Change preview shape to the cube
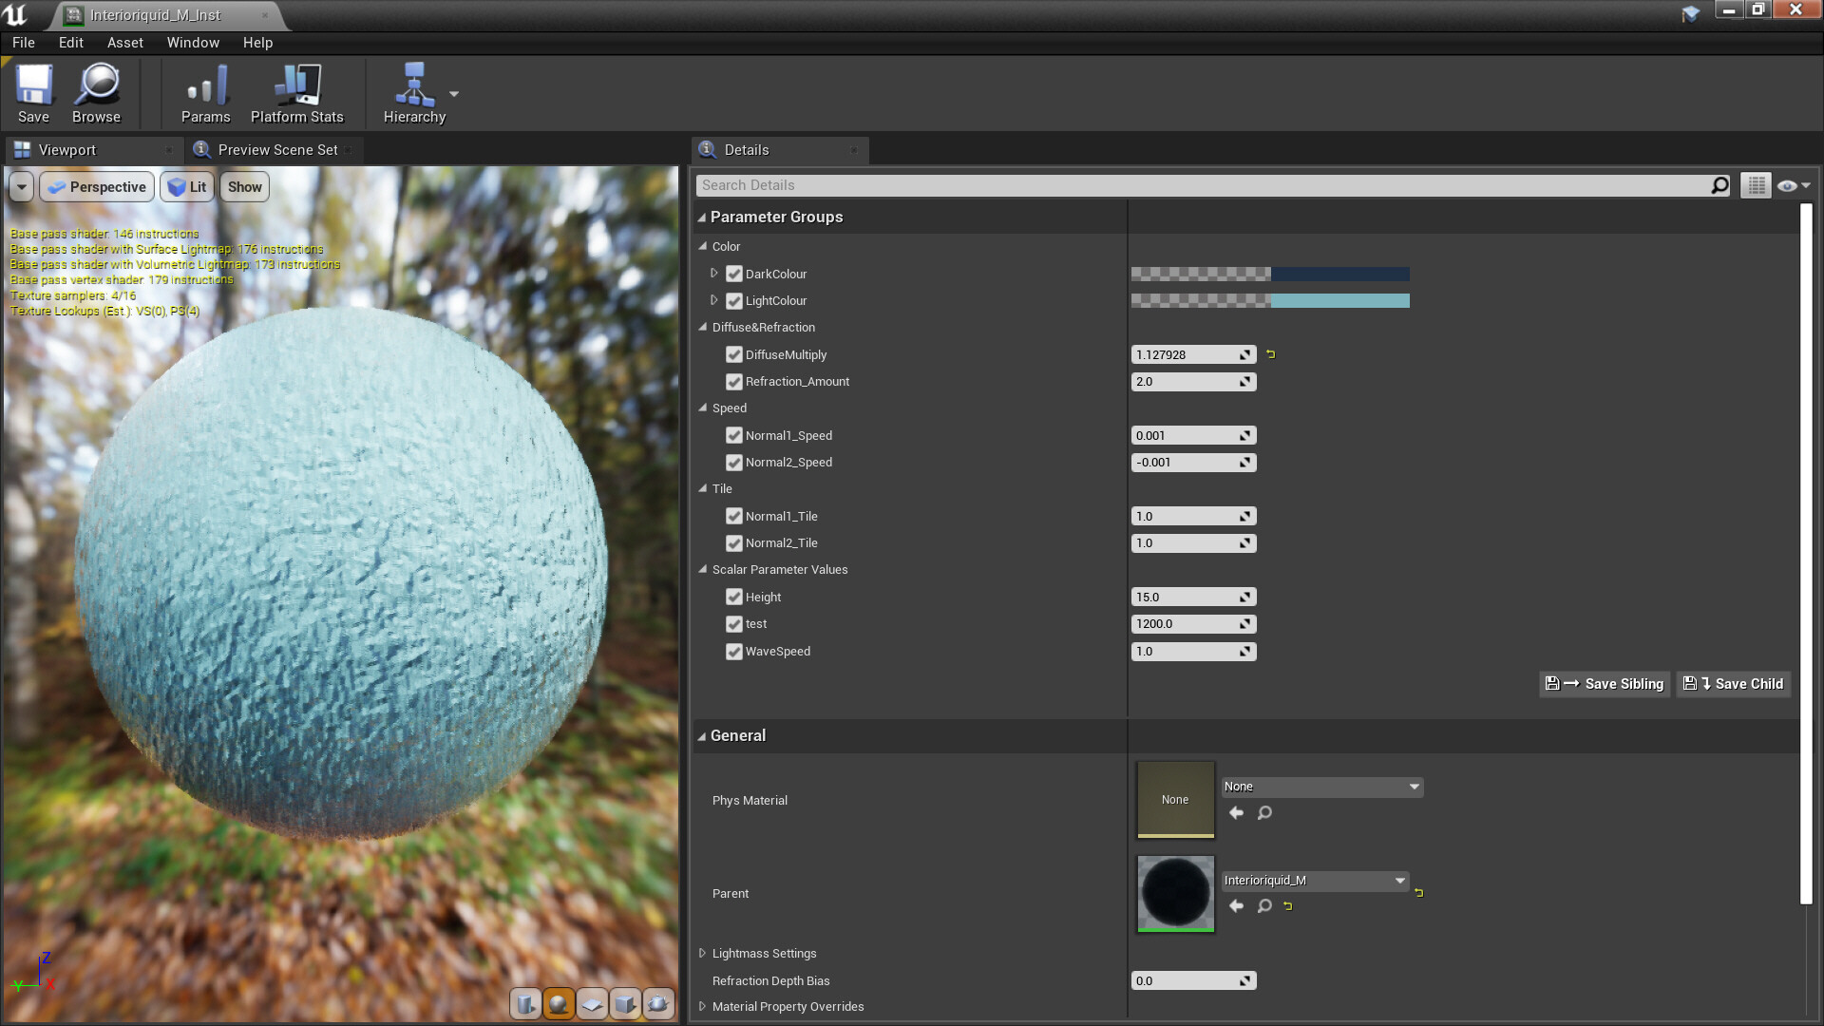1824x1026 pixels. [625, 1004]
